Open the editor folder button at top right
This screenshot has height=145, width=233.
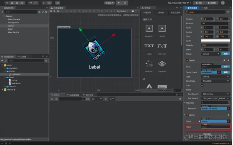pos(212,3)
